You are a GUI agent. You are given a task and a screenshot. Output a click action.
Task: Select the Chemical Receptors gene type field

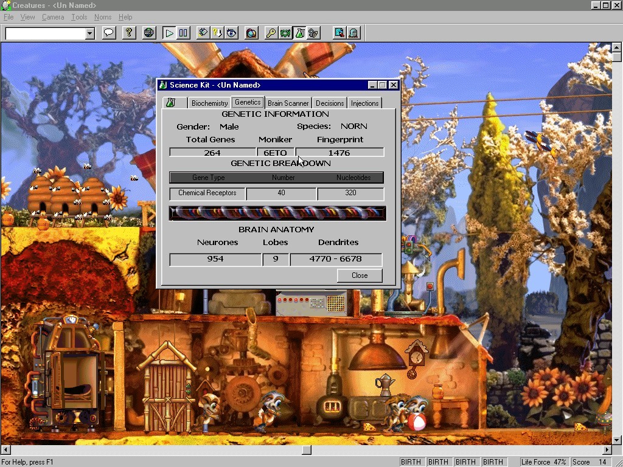(207, 193)
